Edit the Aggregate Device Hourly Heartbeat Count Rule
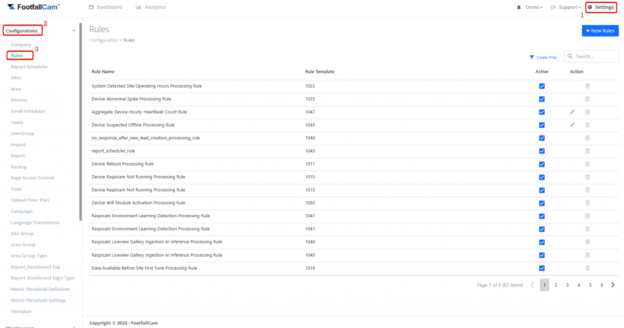Image resolution: width=624 pixels, height=328 pixels. tap(572, 112)
